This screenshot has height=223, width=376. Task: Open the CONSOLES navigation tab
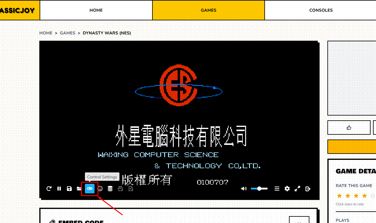321,10
